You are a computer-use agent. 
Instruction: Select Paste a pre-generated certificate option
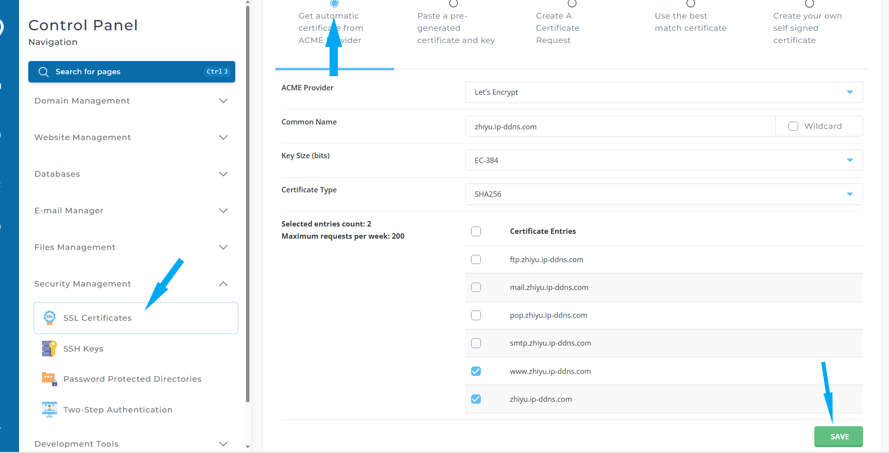click(454, 4)
